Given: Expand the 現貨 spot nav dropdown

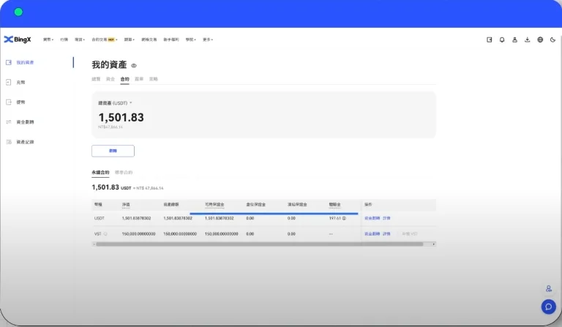Looking at the screenshot, I should tap(80, 40).
